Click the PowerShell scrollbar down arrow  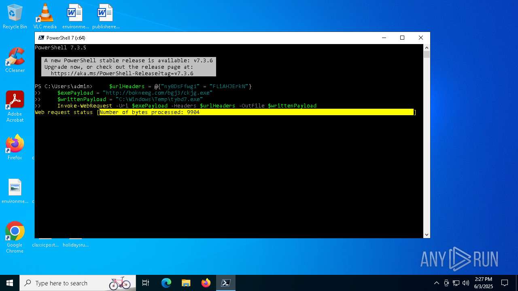[427, 234]
